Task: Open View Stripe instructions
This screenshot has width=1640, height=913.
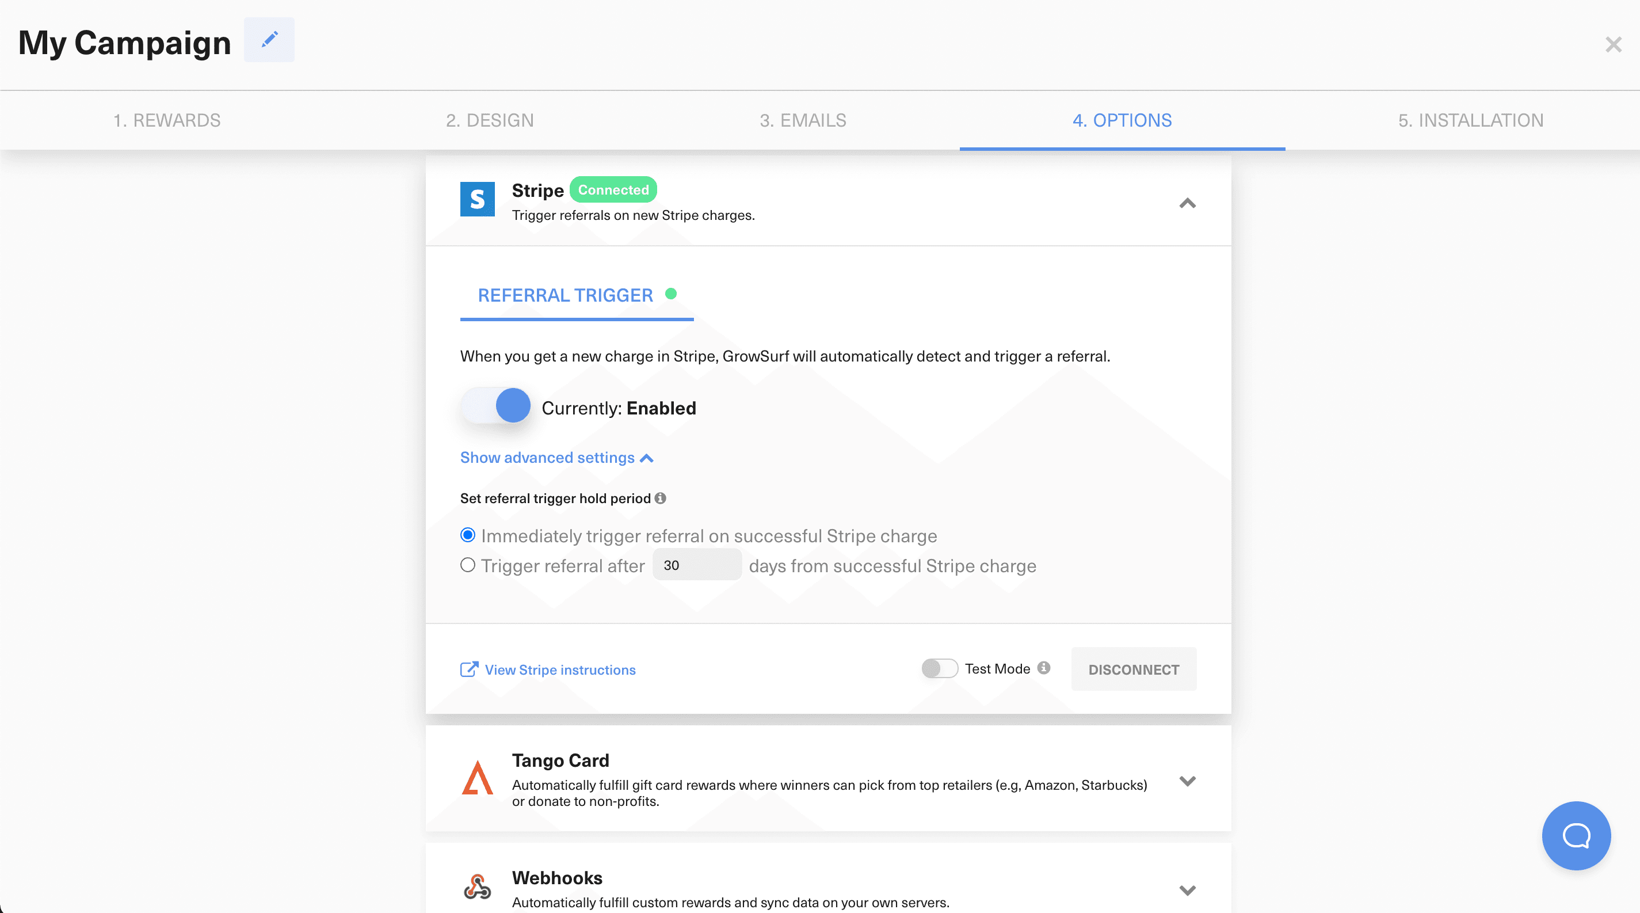Action: 559,669
